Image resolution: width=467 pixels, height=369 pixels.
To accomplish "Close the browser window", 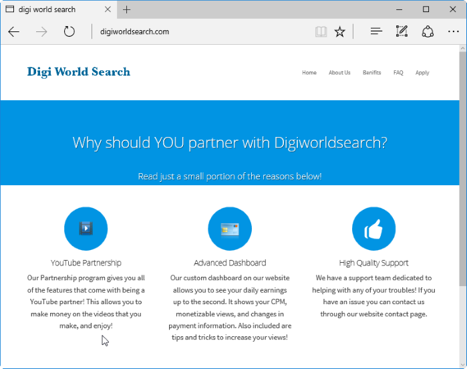I will click(x=453, y=9).
